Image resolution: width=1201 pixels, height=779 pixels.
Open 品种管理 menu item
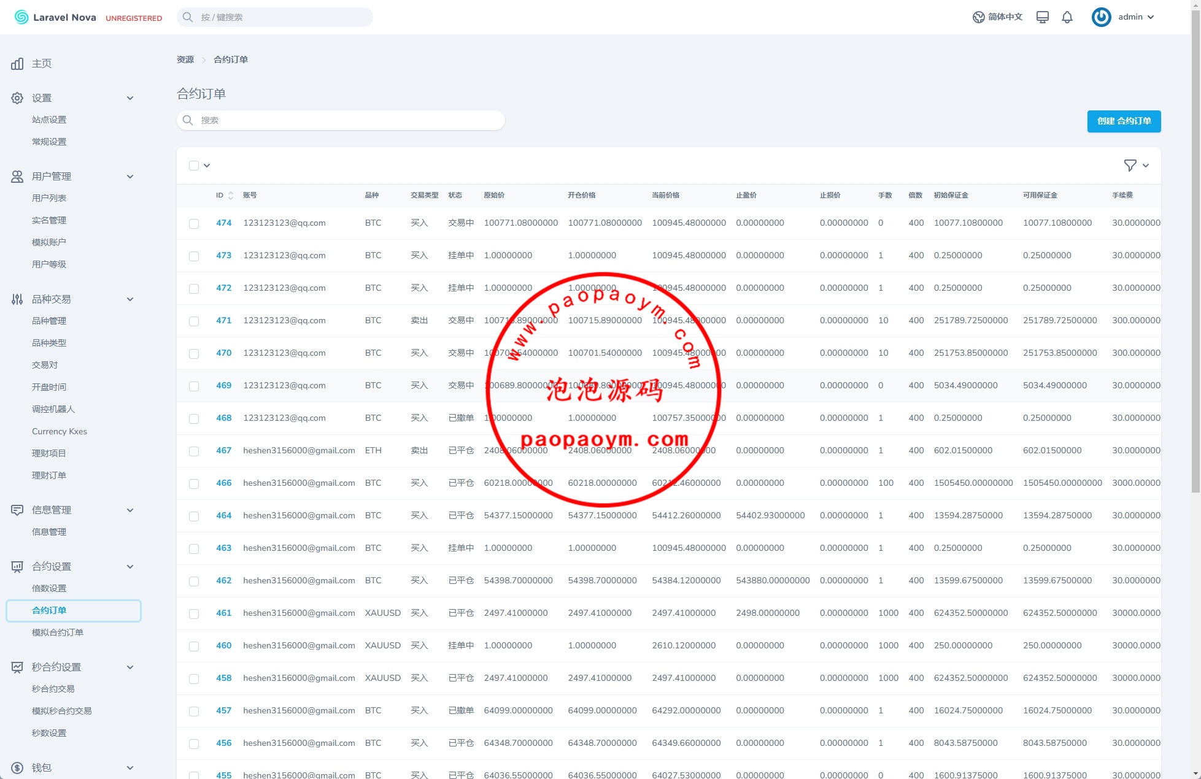(49, 321)
